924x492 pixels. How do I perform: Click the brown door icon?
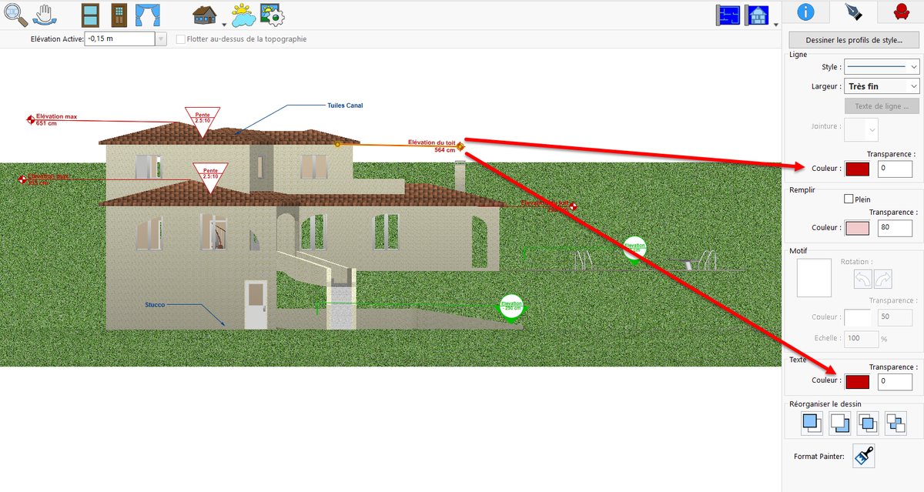coord(119,15)
